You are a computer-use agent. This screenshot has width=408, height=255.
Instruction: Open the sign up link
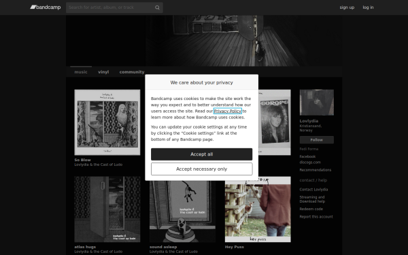pyautogui.click(x=347, y=7)
